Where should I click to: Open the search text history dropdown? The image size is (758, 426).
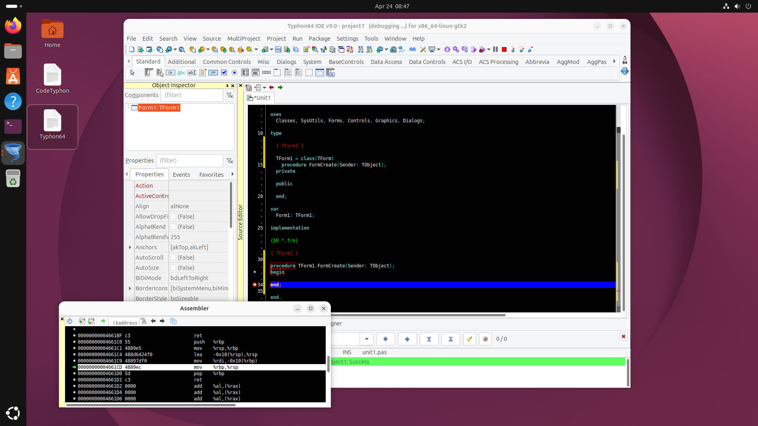pos(367,339)
